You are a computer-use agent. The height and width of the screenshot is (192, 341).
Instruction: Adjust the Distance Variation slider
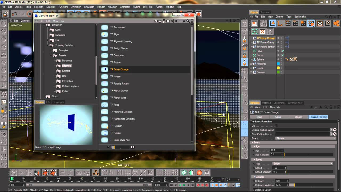311,185
